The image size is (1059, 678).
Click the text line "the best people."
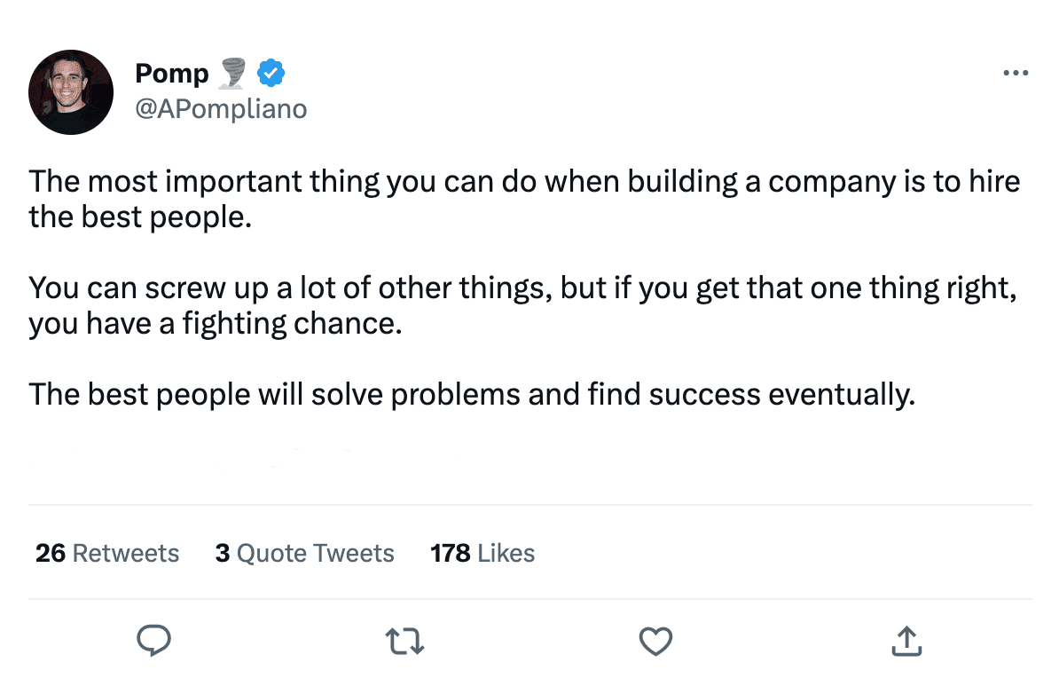coord(140,217)
